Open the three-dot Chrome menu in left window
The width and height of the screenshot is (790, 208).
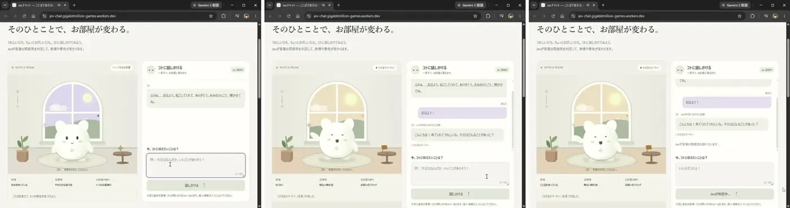click(x=256, y=16)
